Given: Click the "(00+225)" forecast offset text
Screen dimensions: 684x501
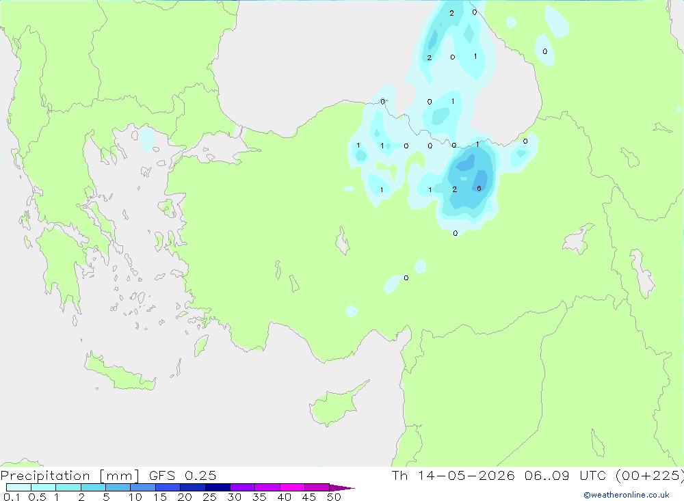Looking at the screenshot, I should (x=650, y=475).
